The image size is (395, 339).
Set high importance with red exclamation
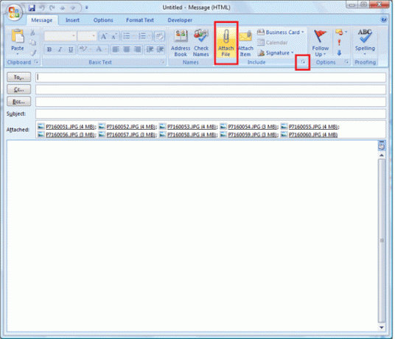[339, 43]
